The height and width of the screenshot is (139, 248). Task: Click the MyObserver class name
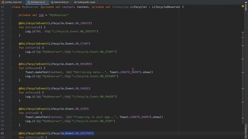pos(30,7)
